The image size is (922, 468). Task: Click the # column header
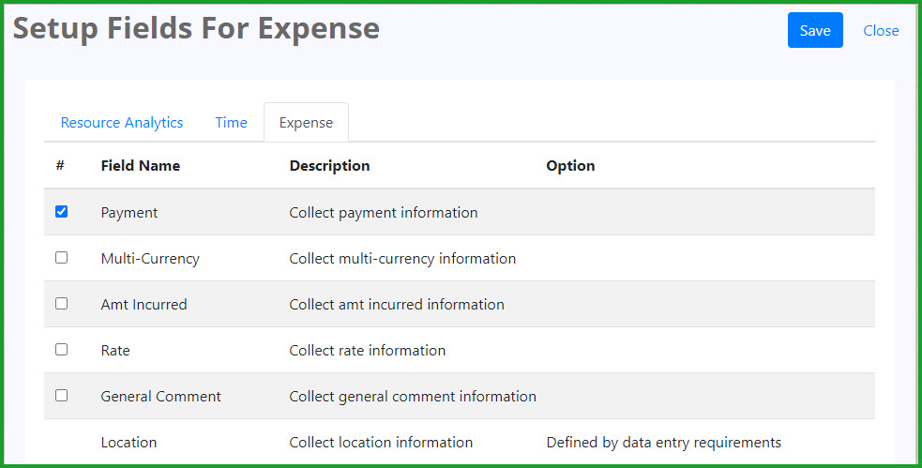coord(60,166)
